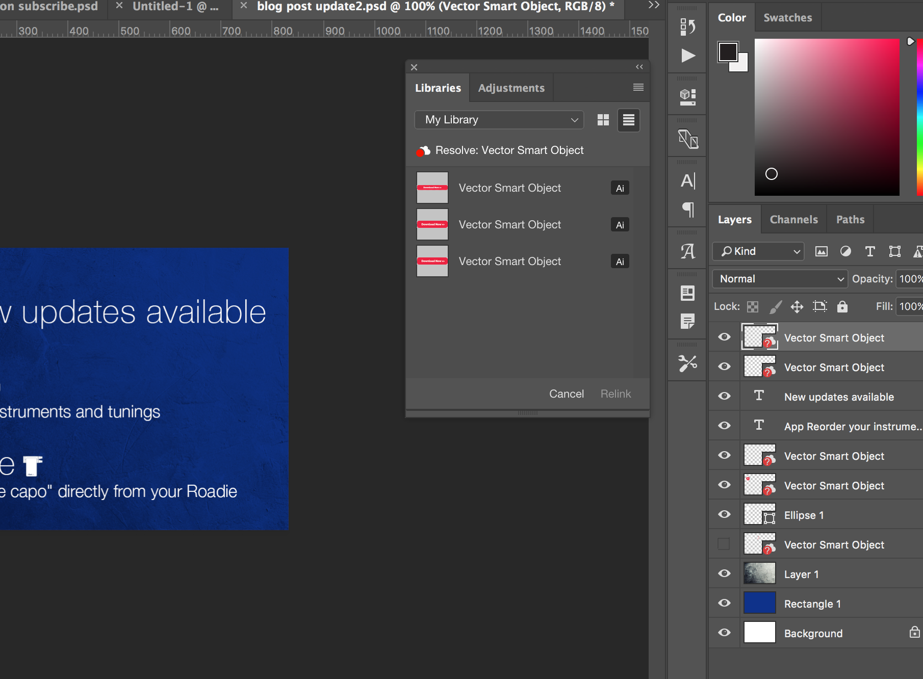Viewport: 923px width, 679px height.
Task: Show the hidden Vector Smart Object layer
Action: (724, 544)
